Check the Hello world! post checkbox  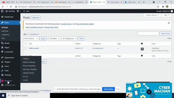pyautogui.click(x=26, y=48)
